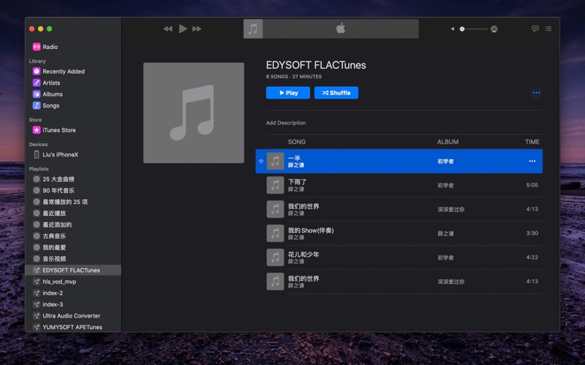Click the large playlist artwork placeholder
The height and width of the screenshot is (365, 585).
click(x=194, y=112)
